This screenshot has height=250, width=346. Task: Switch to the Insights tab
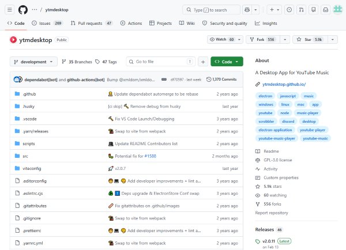[x=266, y=23]
